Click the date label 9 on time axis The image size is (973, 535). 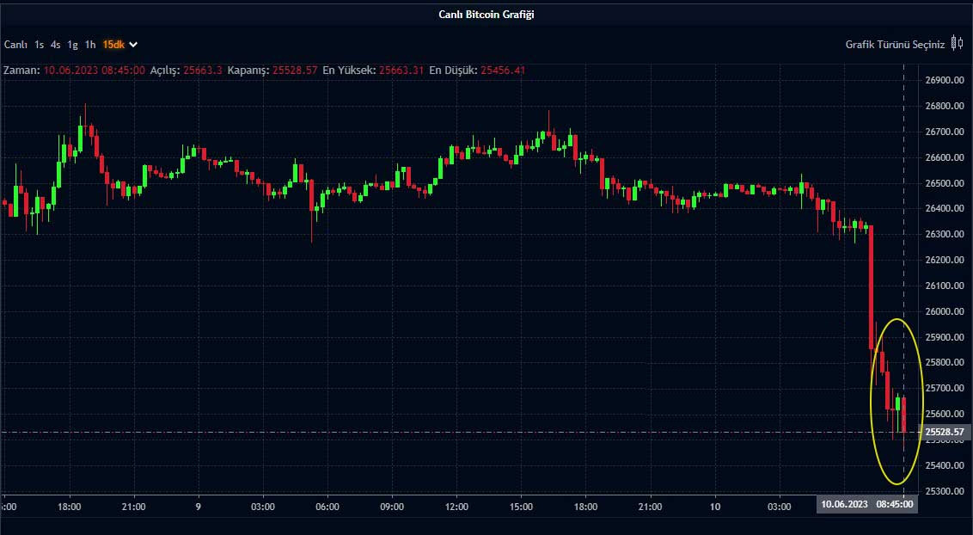click(199, 507)
